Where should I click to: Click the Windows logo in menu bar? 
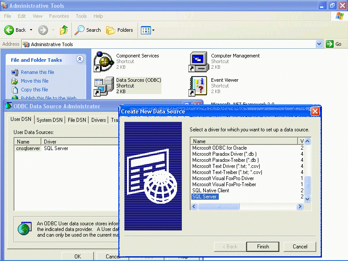click(x=340, y=16)
